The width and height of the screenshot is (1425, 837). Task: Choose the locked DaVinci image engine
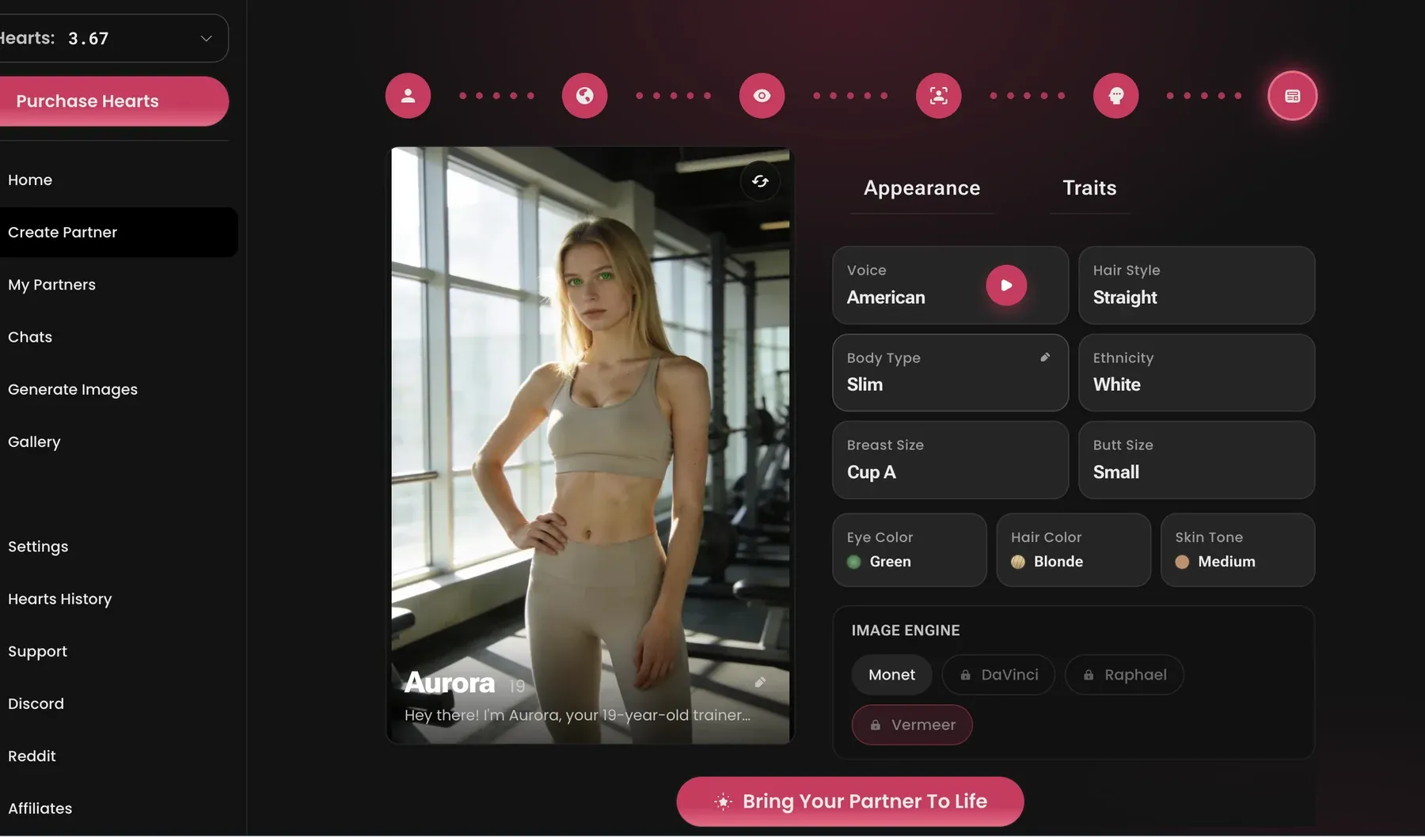tap(999, 675)
